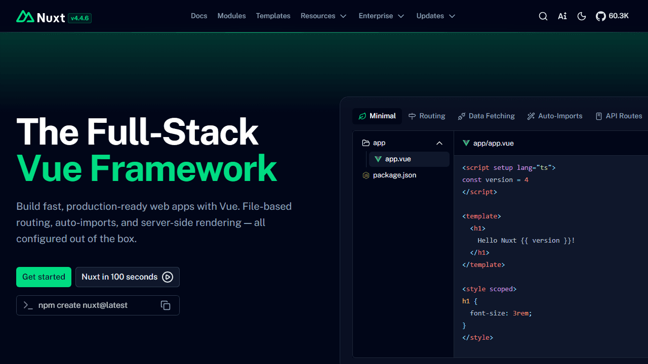Open the AI assistant icon in the header
The width and height of the screenshot is (648, 364).
point(562,16)
